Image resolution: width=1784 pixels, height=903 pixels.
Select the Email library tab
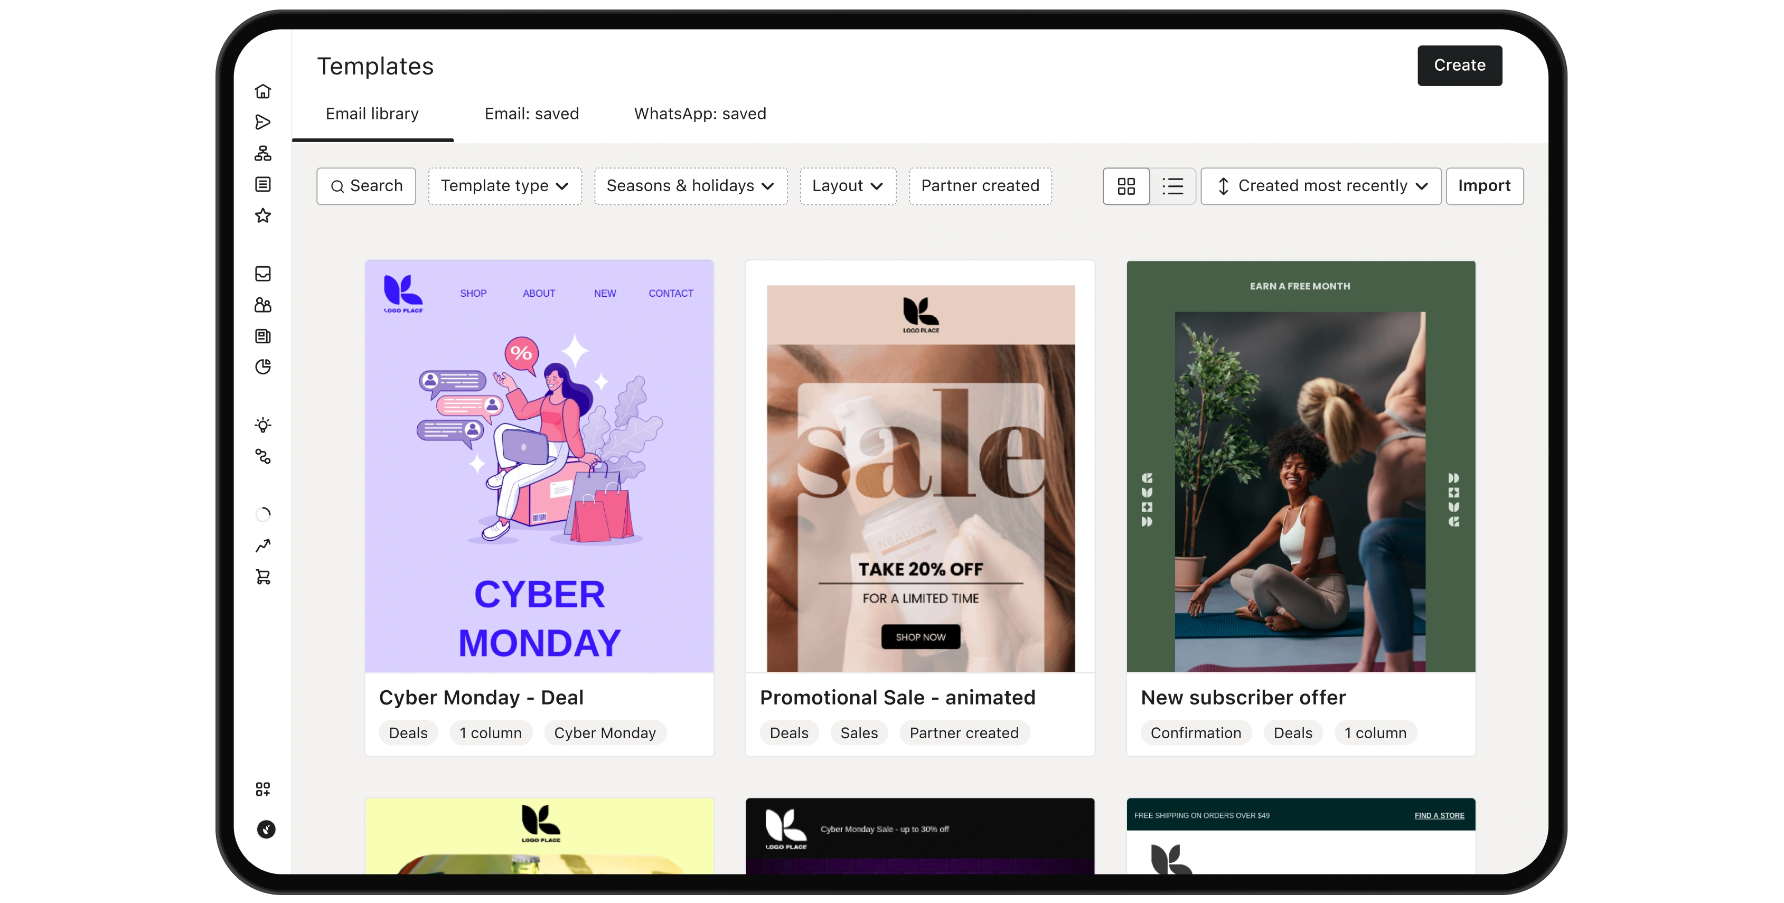coord(372,114)
